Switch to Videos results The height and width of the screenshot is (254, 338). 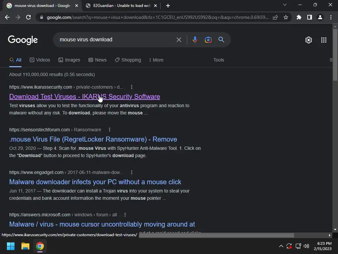tap(40, 60)
